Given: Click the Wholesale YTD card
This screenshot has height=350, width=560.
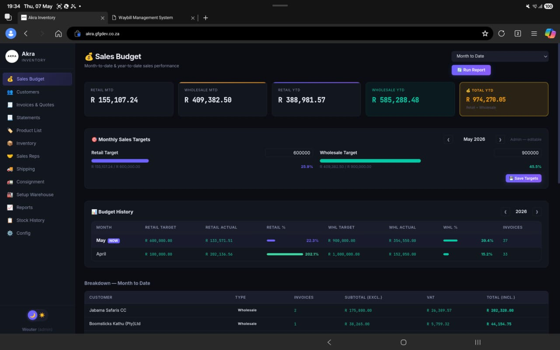Looking at the screenshot, I should point(410,99).
